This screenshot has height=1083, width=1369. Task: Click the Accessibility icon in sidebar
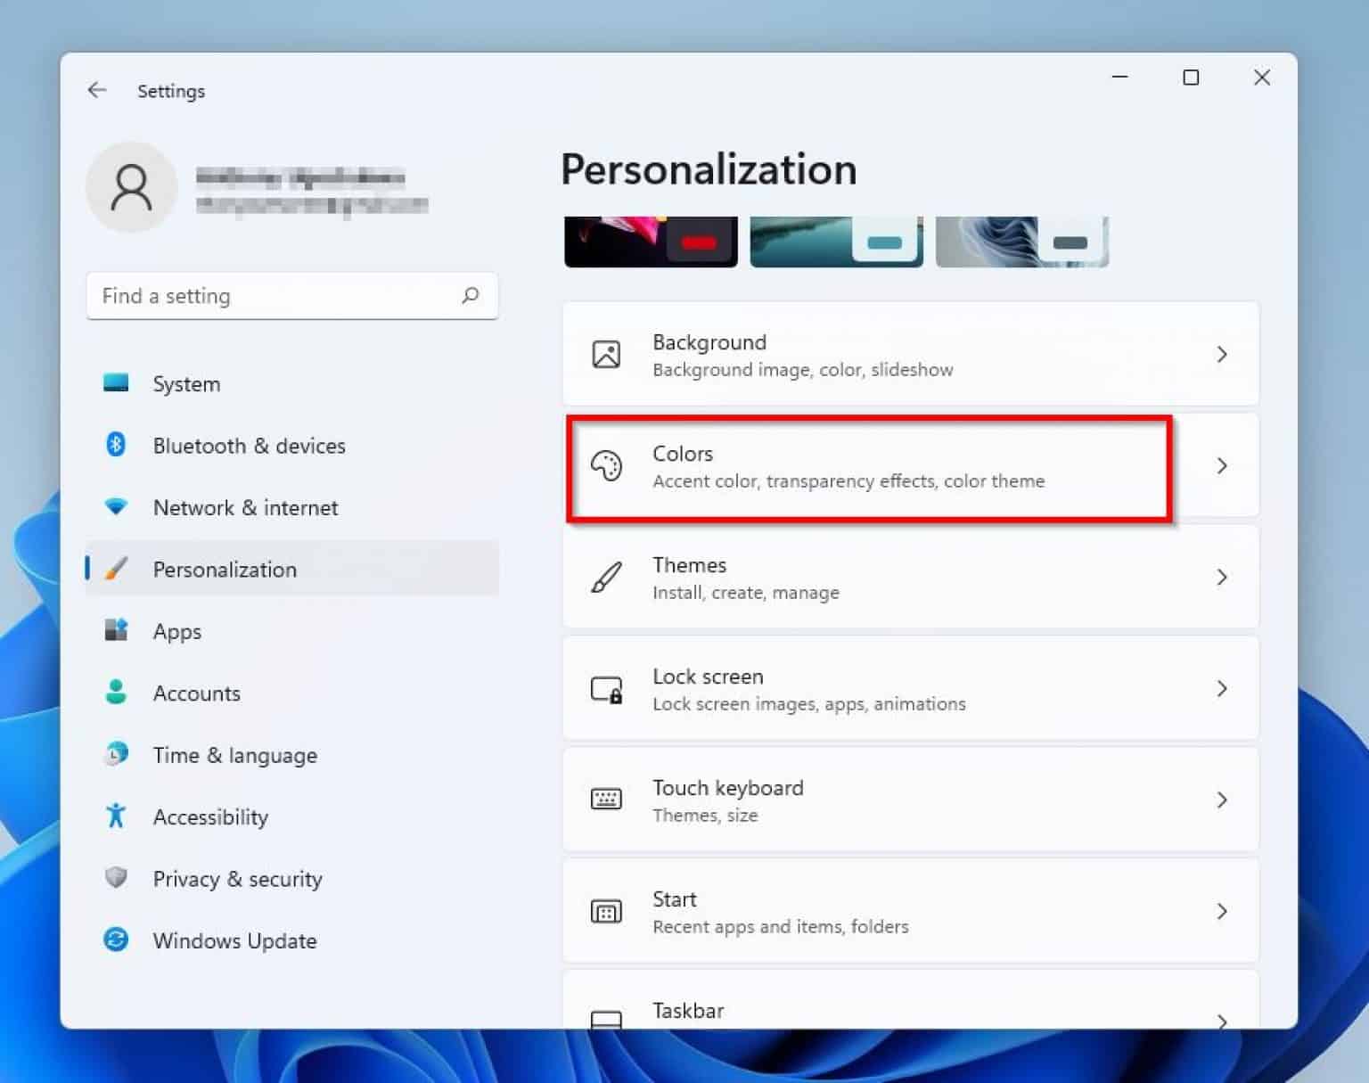tap(116, 816)
